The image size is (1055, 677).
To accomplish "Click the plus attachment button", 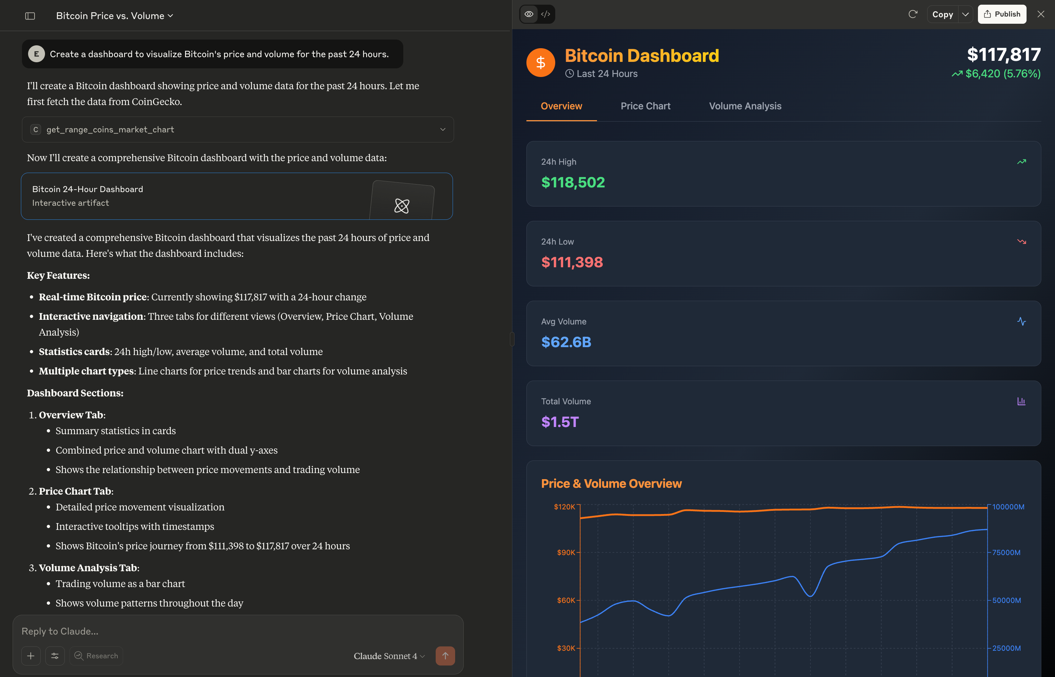I will click(31, 655).
